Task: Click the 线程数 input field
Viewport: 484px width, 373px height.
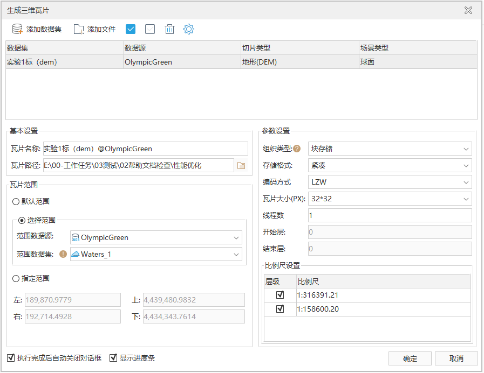Action: [390, 215]
